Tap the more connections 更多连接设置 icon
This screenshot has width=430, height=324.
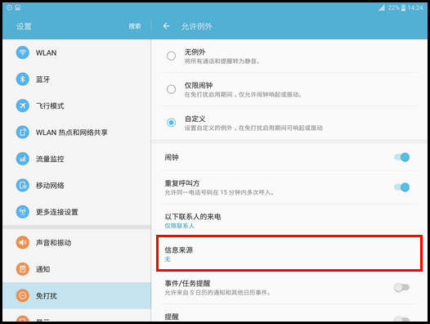[23, 212]
